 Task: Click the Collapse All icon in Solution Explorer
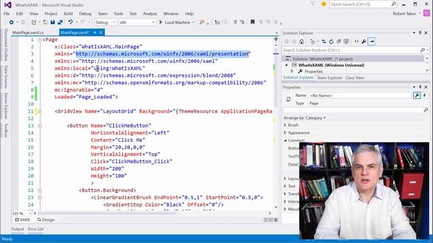[338, 42]
